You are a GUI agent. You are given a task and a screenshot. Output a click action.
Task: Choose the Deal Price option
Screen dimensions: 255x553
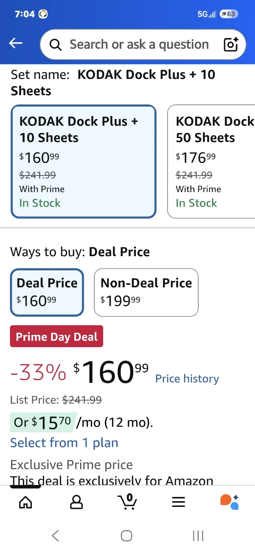pos(47,292)
